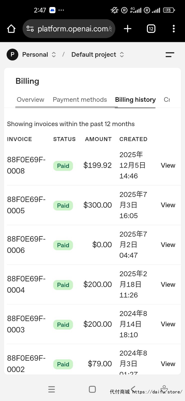Open the browser three-dot overflow menu
Viewport: 185px width, 401px height.
[x=173, y=29]
